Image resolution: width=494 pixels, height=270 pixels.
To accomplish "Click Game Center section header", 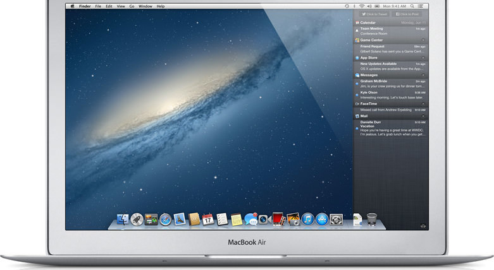I will pos(391,40).
